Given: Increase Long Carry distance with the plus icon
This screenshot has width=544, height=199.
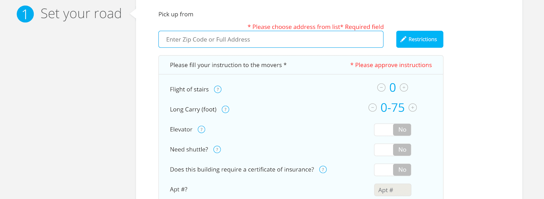Looking at the screenshot, I should 413,108.
